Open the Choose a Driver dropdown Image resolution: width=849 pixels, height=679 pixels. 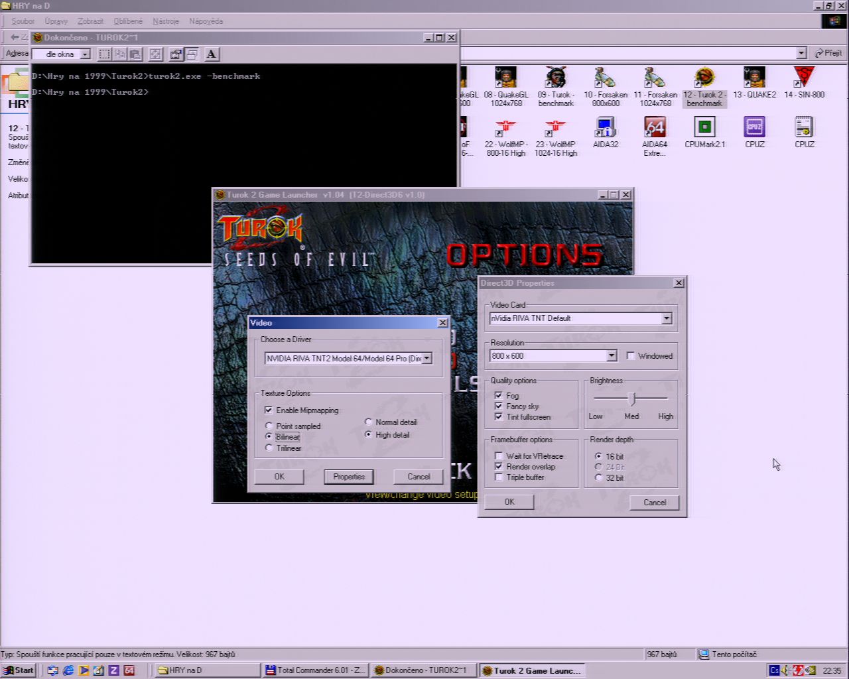pyautogui.click(x=427, y=358)
